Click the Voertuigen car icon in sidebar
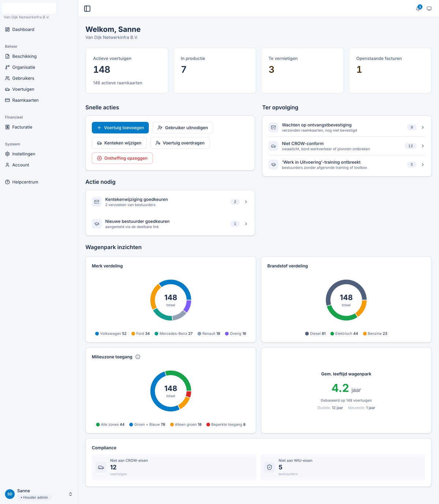This screenshot has width=439, height=504. 7,89
